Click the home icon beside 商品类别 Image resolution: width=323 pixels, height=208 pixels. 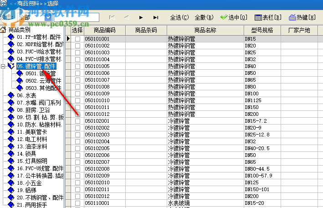point(4,30)
